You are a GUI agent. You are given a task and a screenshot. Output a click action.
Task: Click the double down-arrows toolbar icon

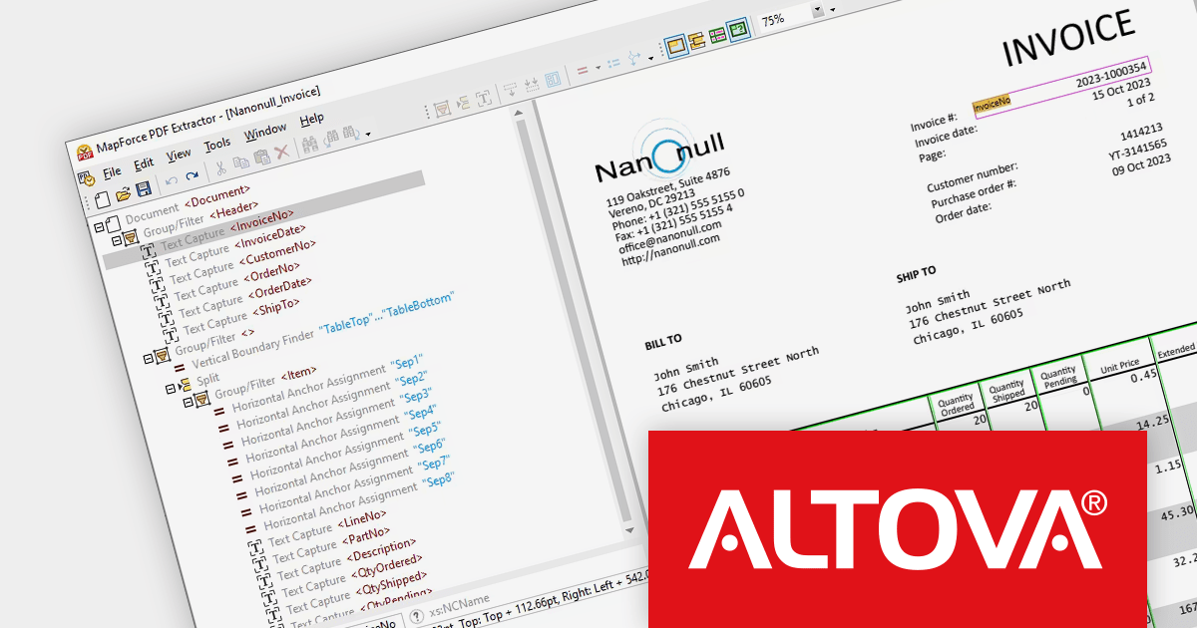pyautogui.click(x=532, y=83)
